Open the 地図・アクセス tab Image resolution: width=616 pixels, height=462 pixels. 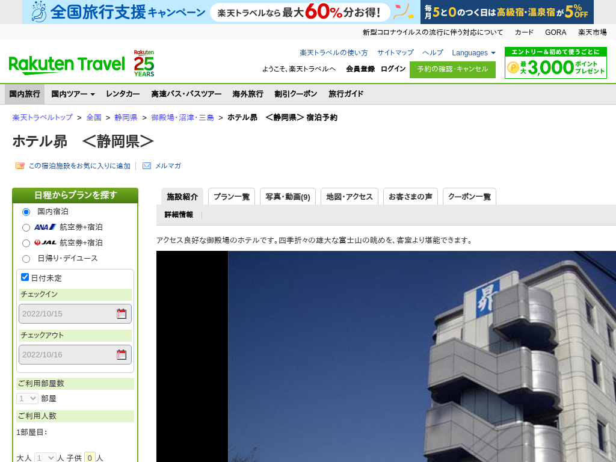tap(350, 197)
